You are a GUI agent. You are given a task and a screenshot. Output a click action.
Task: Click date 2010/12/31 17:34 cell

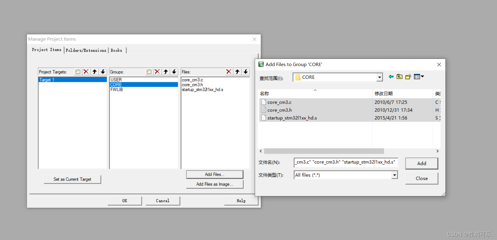(393, 110)
